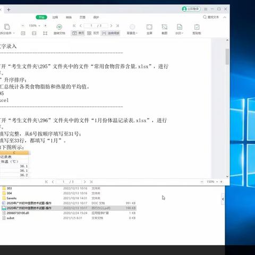The image size is (255, 255).
Task: Go to previous page in bottom status bar
Action: pos(53,182)
